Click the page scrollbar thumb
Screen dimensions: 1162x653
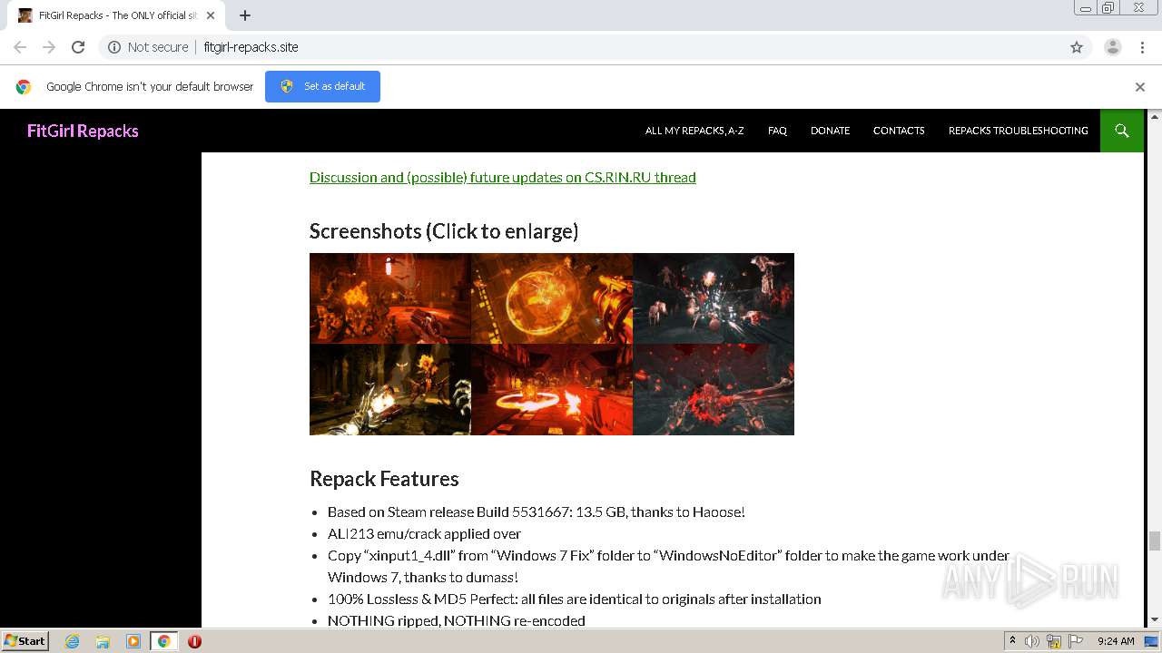(1155, 541)
